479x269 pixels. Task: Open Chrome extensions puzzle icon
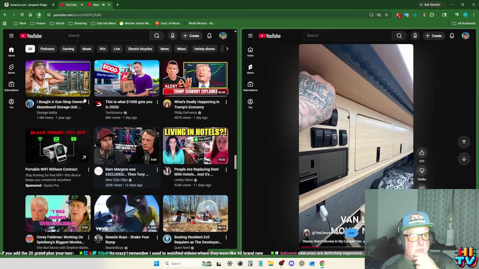point(432,15)
